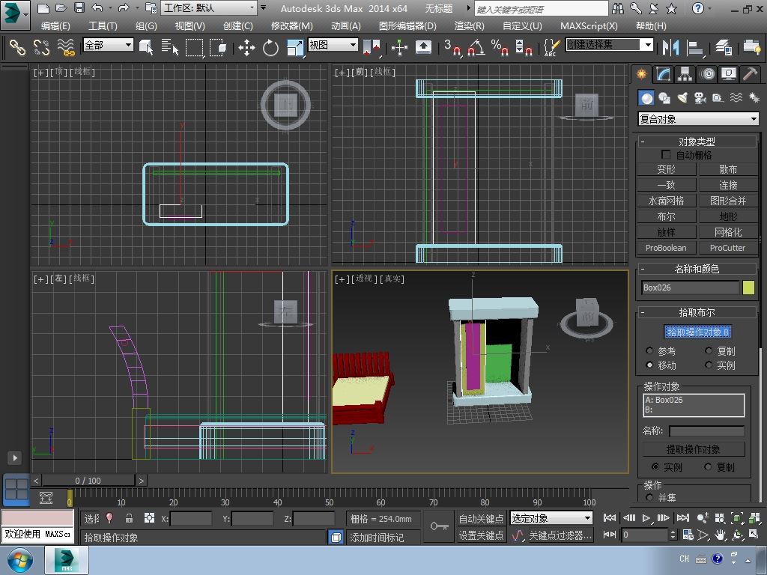The height and width of the screenshot is (575, 767).
Task: Open the Utilities hammer panel
Action: pyautogui.click(x=750, y=74)
